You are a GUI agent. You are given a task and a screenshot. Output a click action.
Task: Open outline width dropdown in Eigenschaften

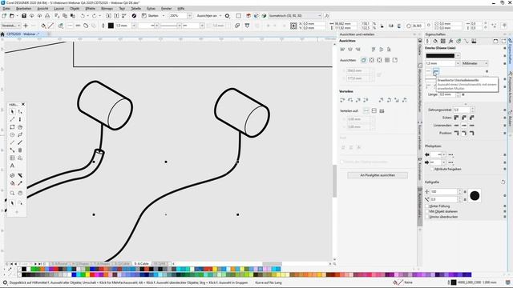tap(458, 63)
